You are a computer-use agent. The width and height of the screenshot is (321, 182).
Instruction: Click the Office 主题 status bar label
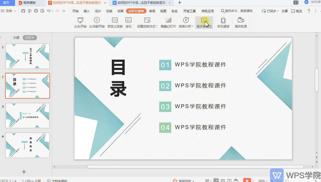(x=31, y=181)
